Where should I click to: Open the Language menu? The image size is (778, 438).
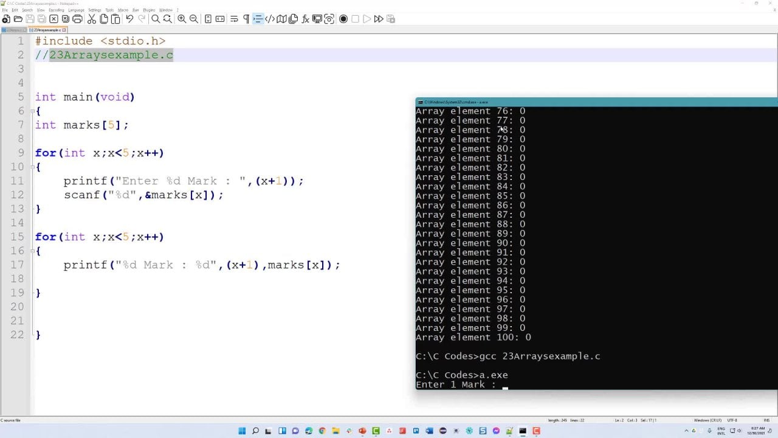pyautogui.click(x=76, y=10)
